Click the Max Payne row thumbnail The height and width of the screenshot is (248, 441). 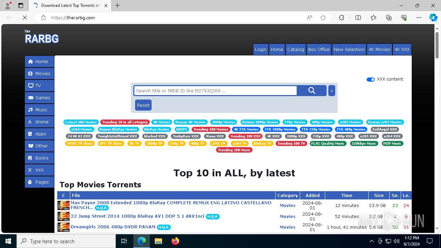(63, 205)
